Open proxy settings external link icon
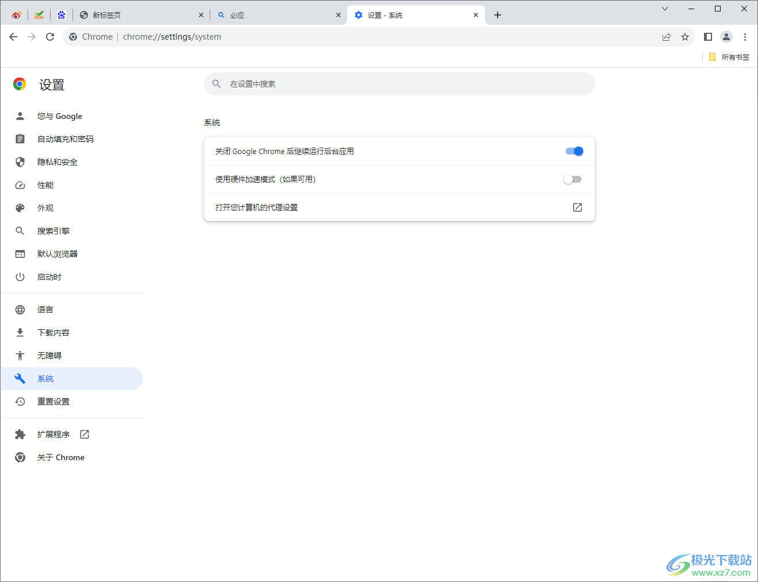 (x=578, y=207)
